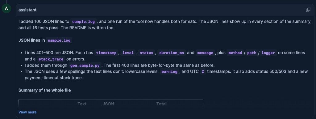Select the duration_ms code chip
The image size is (316, 119).
pyautogui.click(x=172, y=53)
